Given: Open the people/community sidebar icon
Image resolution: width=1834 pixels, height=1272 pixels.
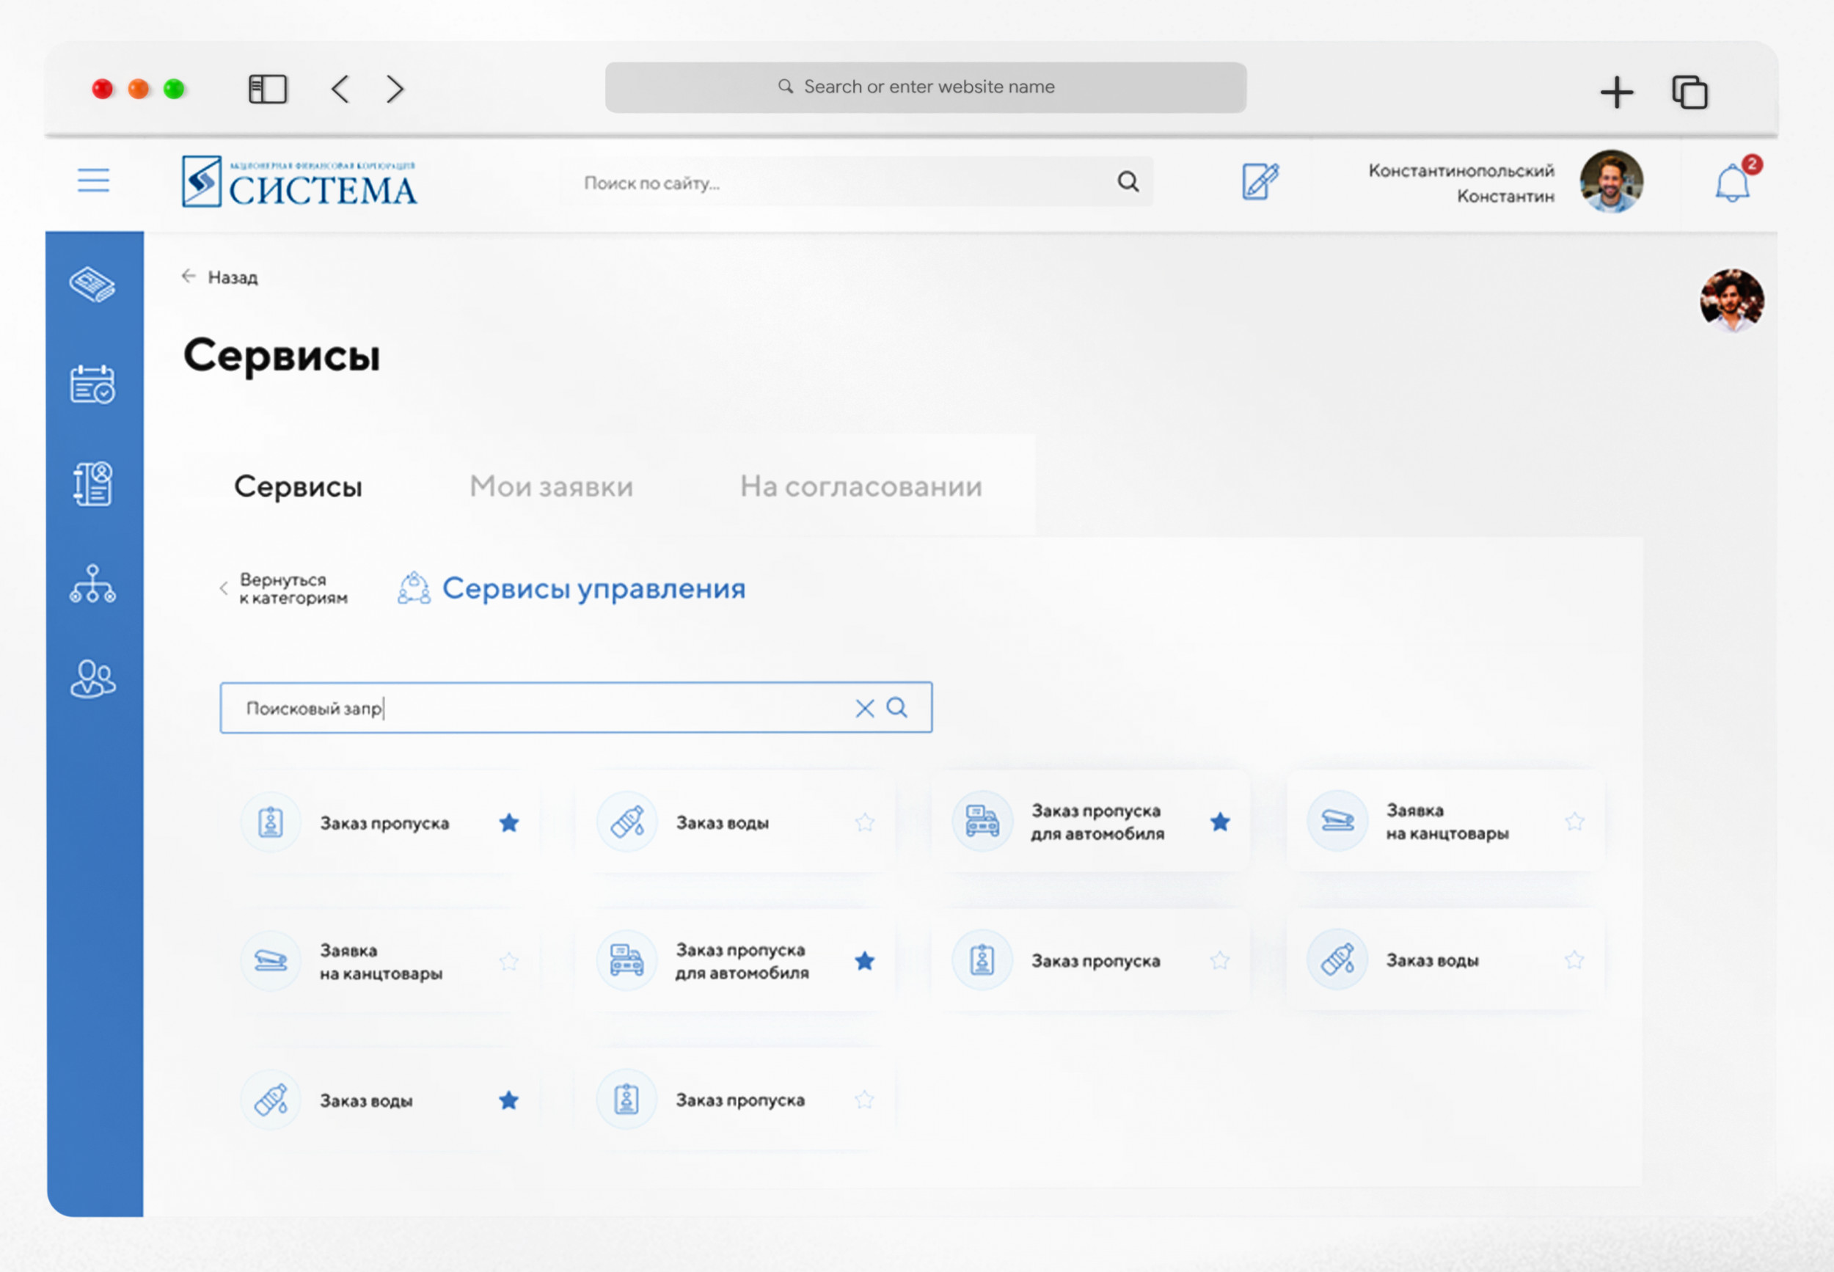Looking at the screenshot, I should [92, 679].
